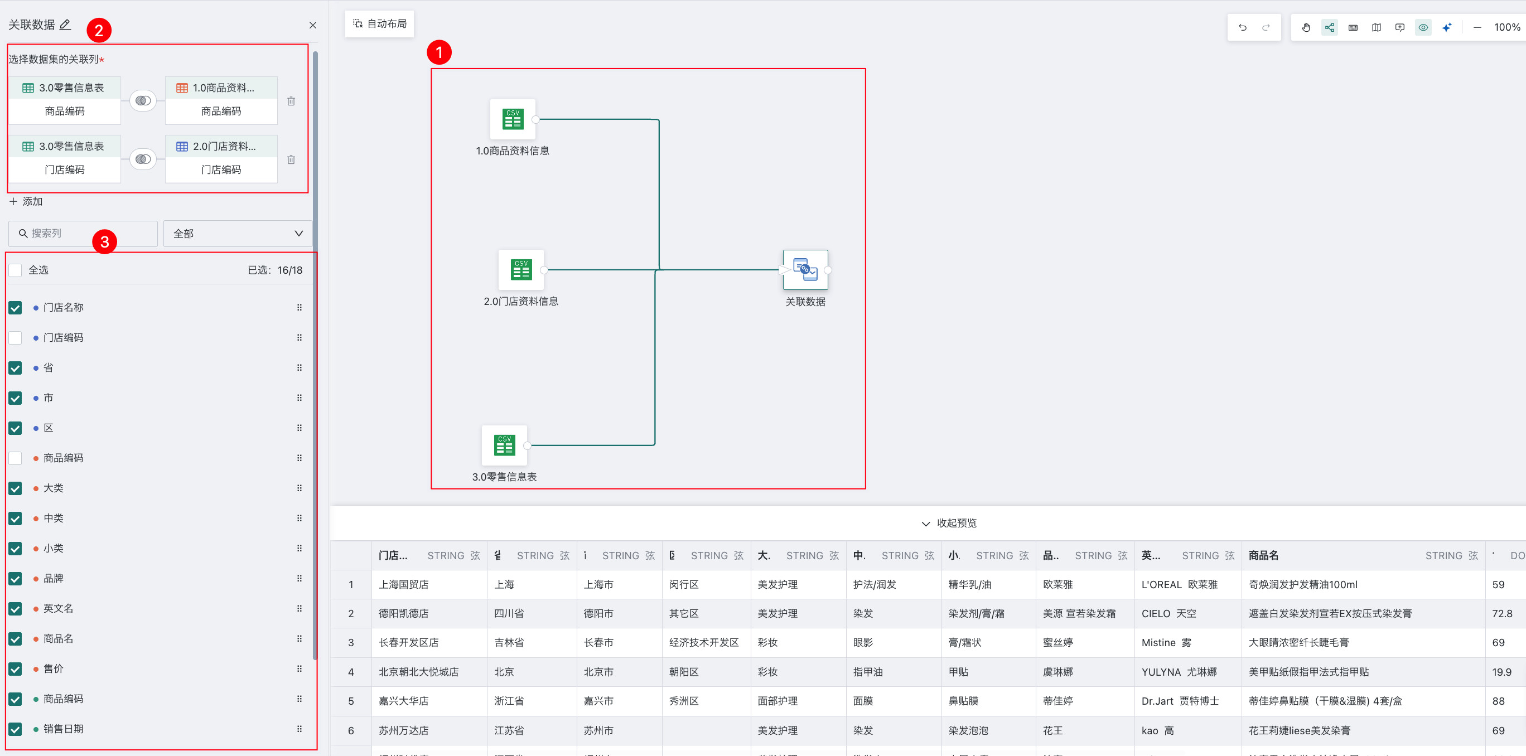
Task: Click the 自动布局 button
Action: pyautogui.click(x=380, y=23)
